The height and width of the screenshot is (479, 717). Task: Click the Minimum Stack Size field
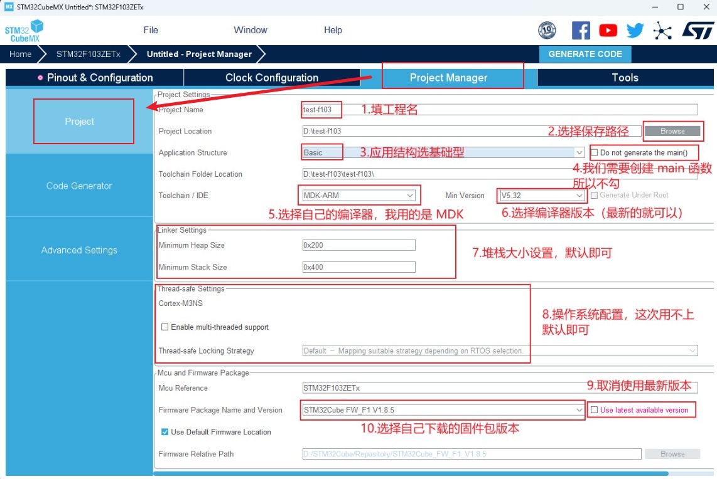358,267
